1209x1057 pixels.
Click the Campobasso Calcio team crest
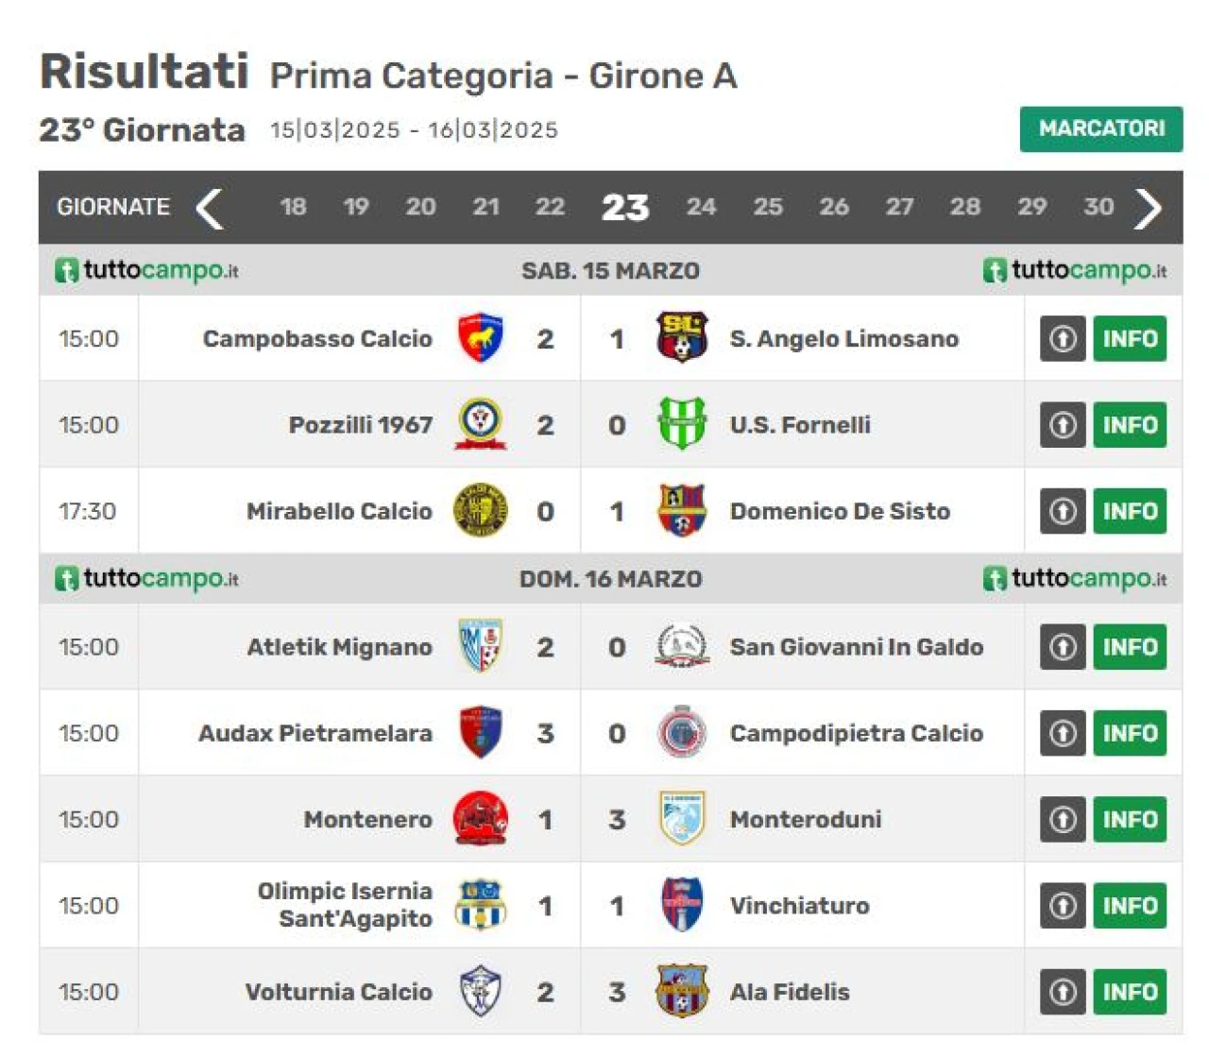(480, 338)
